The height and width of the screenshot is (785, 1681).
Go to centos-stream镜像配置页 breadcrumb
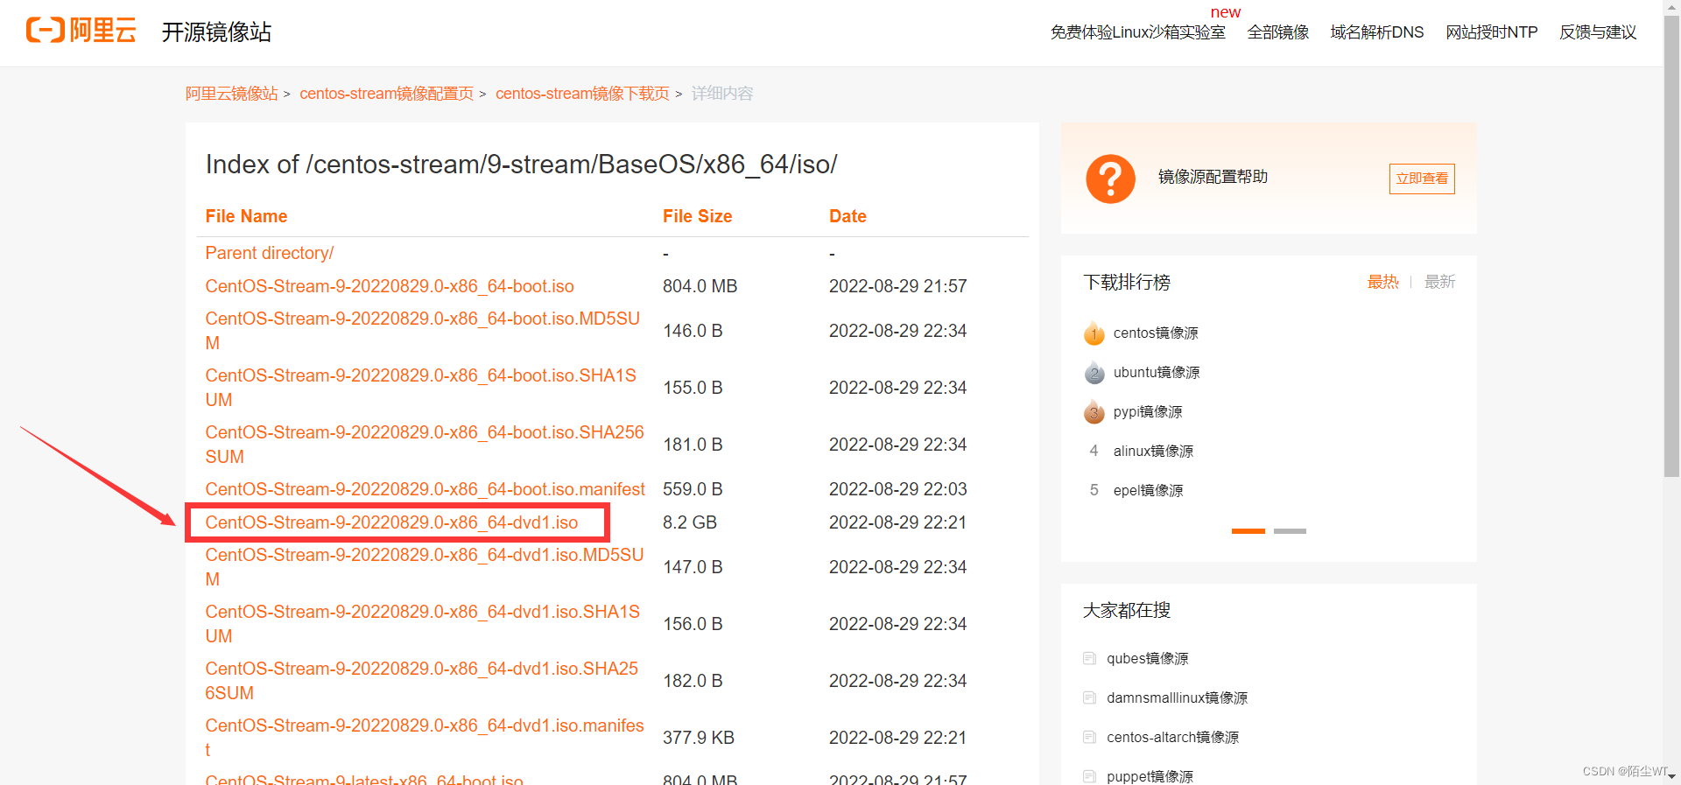coord(386,94)
